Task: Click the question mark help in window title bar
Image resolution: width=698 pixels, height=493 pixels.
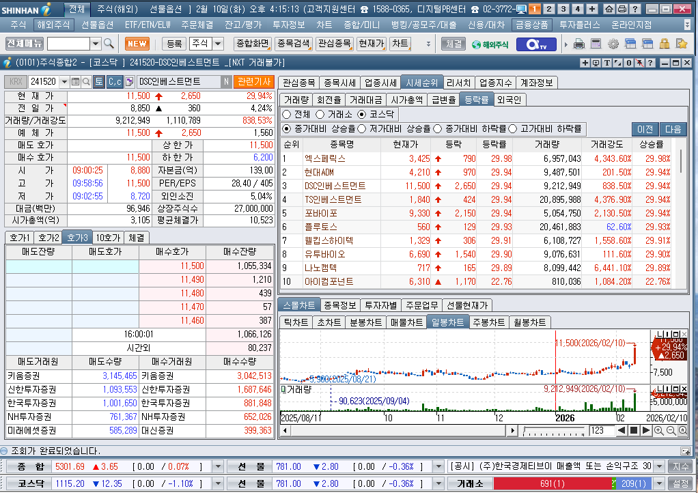Action: pyautogui.click(x=650, y=63)
